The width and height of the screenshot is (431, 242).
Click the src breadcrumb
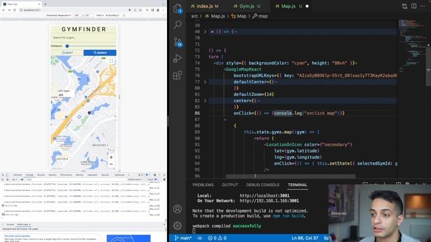[195, 16]
